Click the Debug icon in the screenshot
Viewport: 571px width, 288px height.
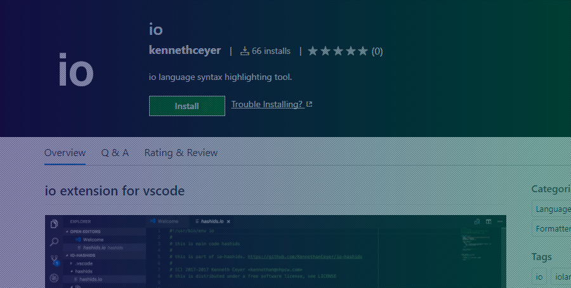(x=54, y=278)
